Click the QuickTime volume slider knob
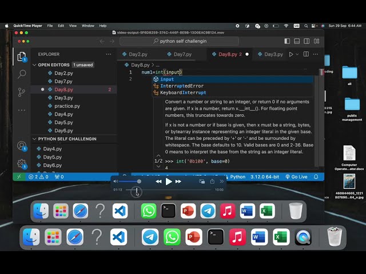Viewport: 366px width, 274px height. 139,182
